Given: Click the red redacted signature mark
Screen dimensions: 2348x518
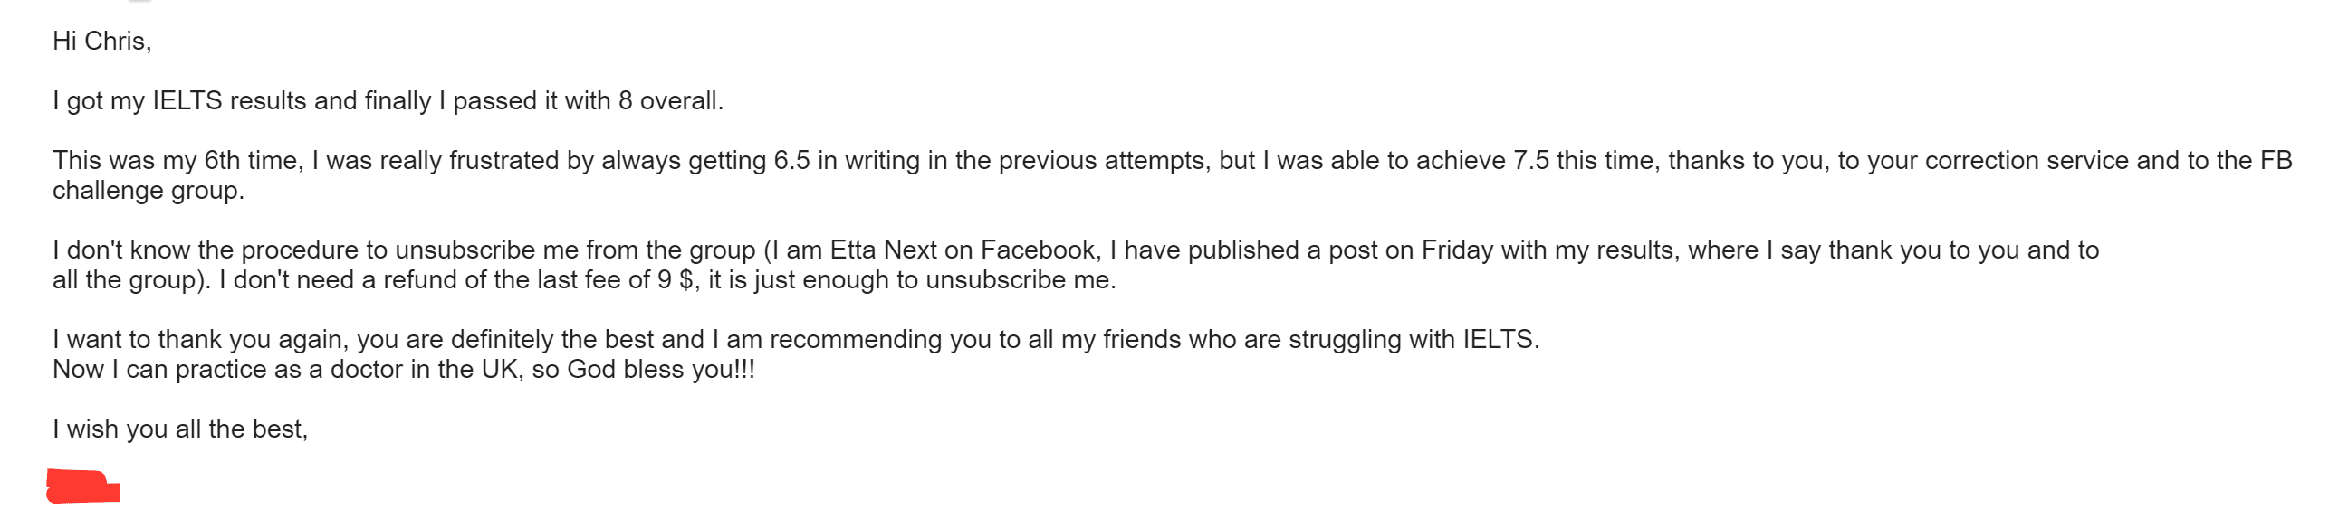Looking at the screenshot, I should pos(82,486).
